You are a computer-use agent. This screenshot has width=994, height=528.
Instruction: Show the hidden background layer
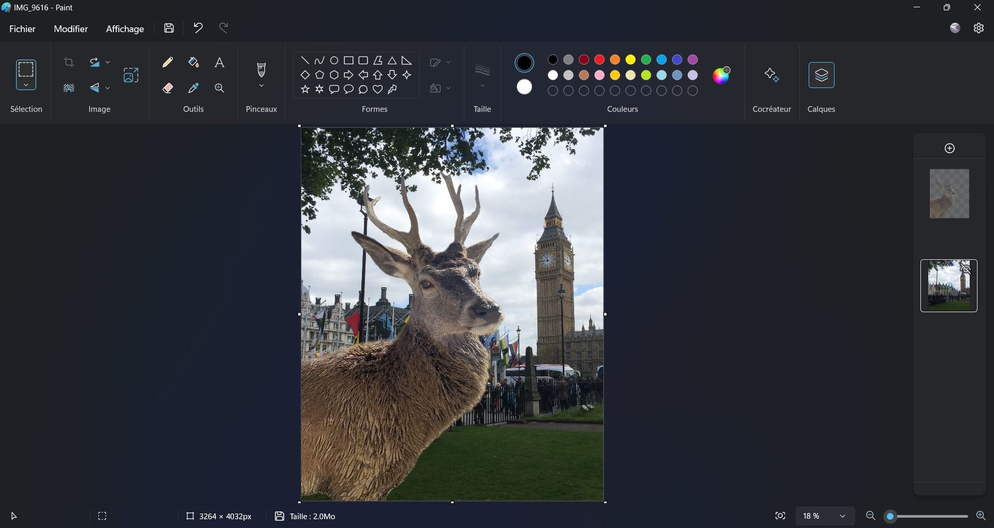[x=966, y=269]
